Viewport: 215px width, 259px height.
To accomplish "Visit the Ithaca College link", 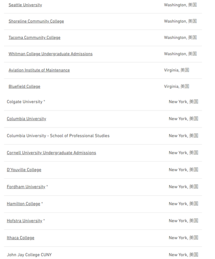I will pyautogui.click(x=20, y=238).
